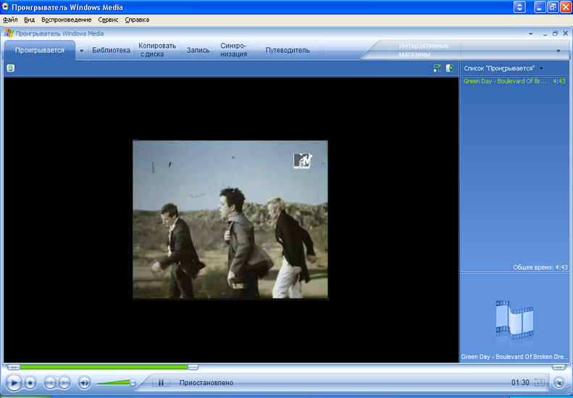The image size is (573, 398).
Task: Stop playback with the Stop button
Action: (x=30, y=383)
